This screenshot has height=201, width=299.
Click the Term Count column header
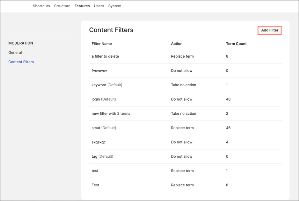tap(236, 44)
